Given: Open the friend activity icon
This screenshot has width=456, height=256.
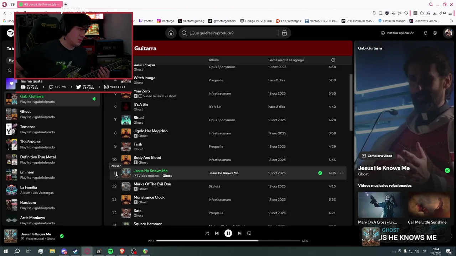Looking at the screenshot, I should click(x=435, y=33).
